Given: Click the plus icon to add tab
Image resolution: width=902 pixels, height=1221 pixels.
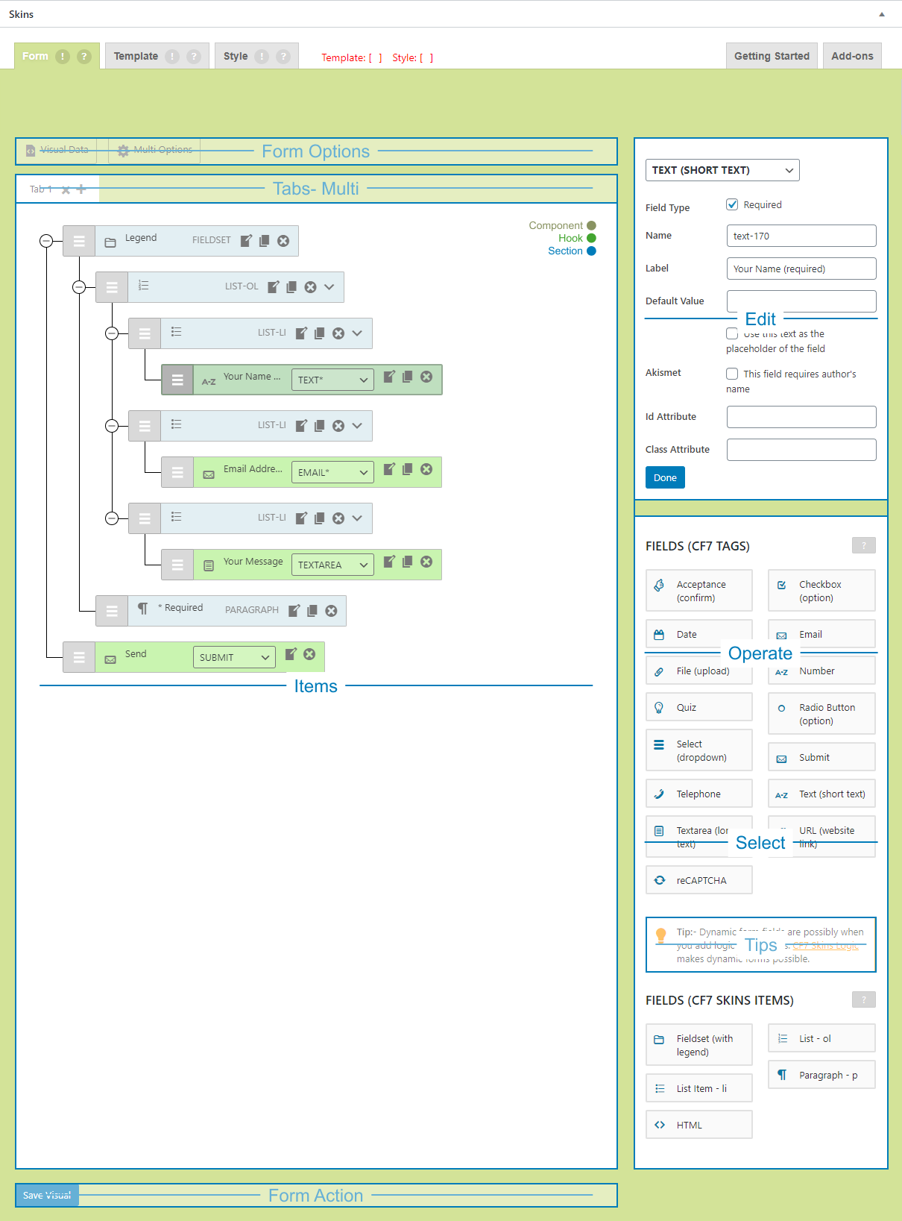Looking at the screenshot, I should pyautogui.click(x=81, y=189).
